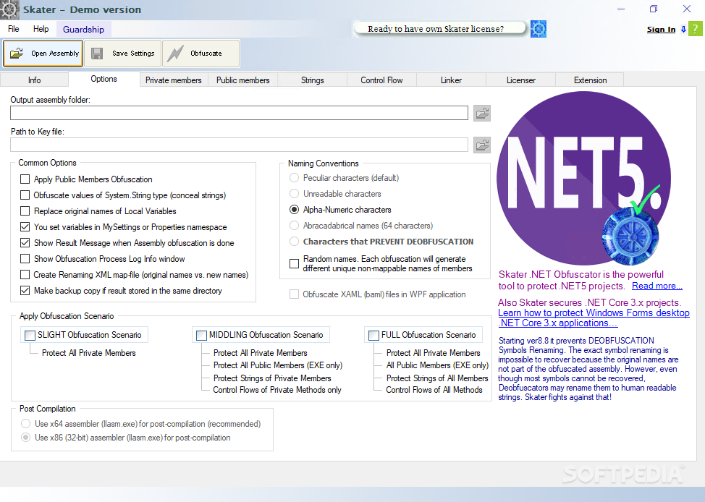
Task: Select the Options tab
Action: (x=104, y=79)
